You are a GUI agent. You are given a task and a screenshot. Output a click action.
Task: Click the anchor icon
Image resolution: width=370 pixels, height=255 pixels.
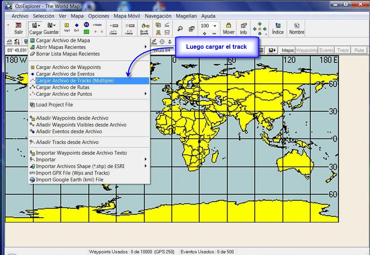tap(169, 42)
